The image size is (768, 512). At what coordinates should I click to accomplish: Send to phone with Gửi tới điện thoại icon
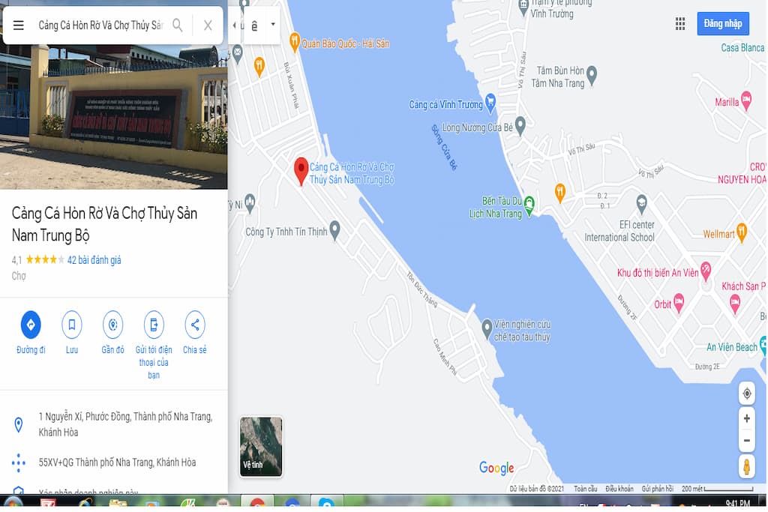pos(154,325)
